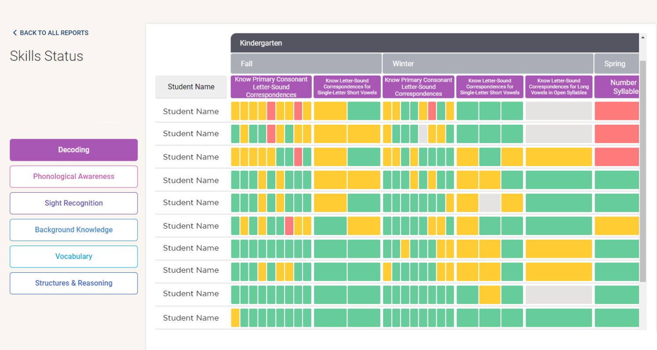Image resolution: width=657 pixels, height=350 pixels.
Task: Select the Spring season header
Action: pos(617,64)
